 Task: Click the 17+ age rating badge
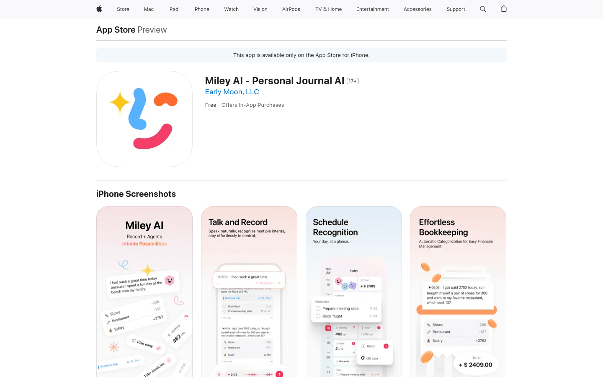coord(353,81)
